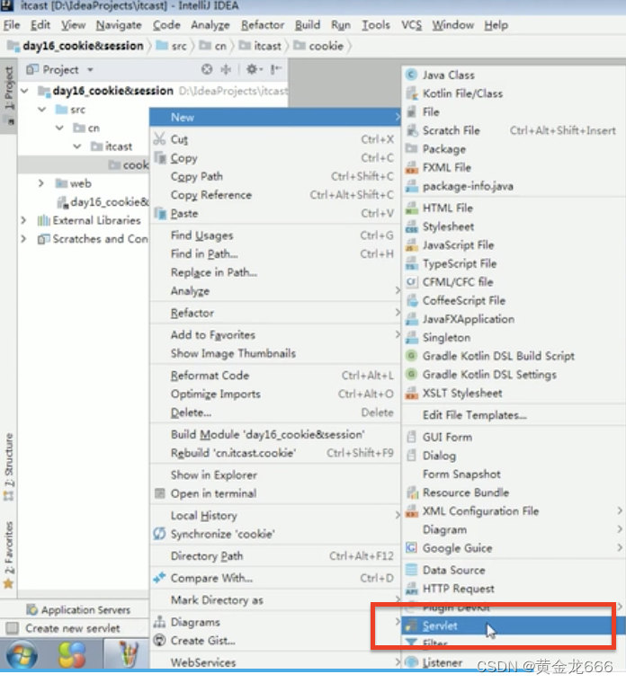
Task: Click the JavaScript File icon
Action: click(411, 245)
